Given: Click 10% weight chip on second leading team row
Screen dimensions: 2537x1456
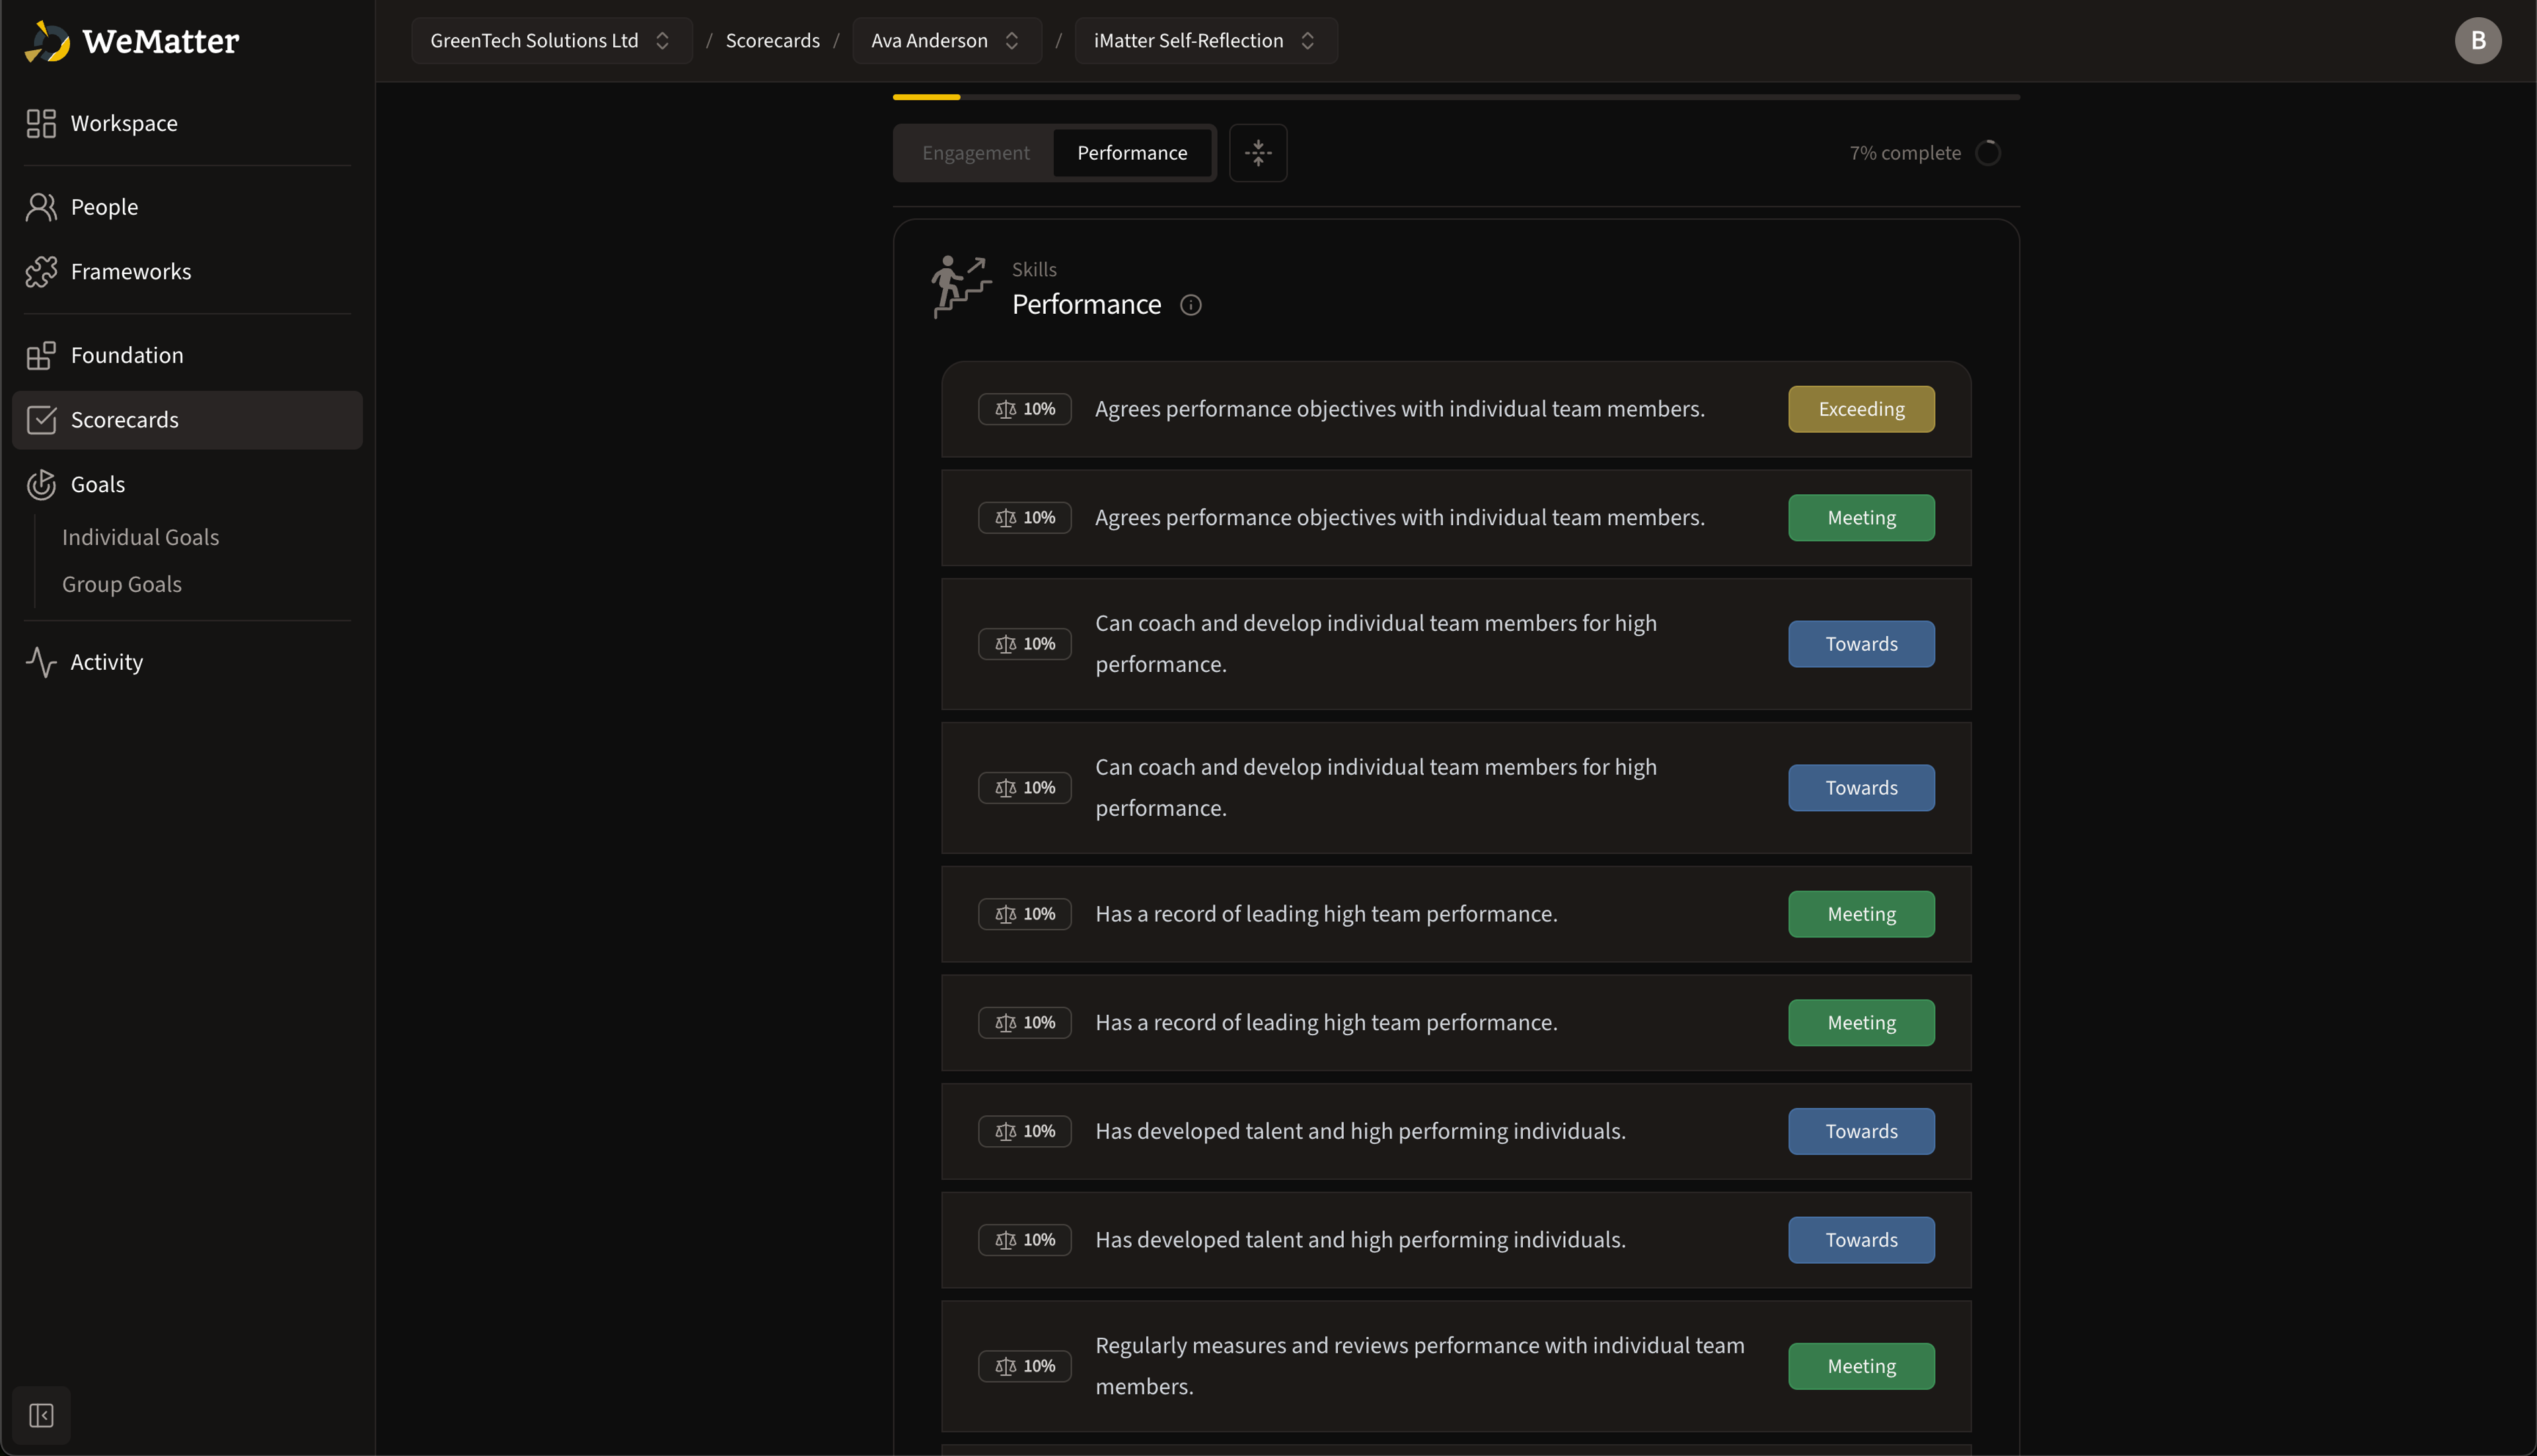Looking at the screenshot, I should [1024, 1023].
